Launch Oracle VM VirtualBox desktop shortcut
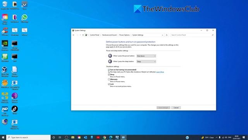248x140 pixels. (5, 72)
